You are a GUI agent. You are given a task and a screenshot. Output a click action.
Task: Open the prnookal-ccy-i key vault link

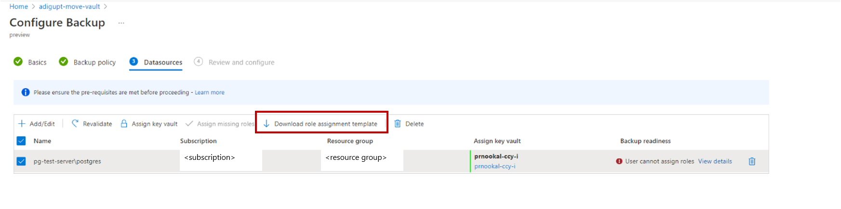pyautogui.click(x=494, y=166)
